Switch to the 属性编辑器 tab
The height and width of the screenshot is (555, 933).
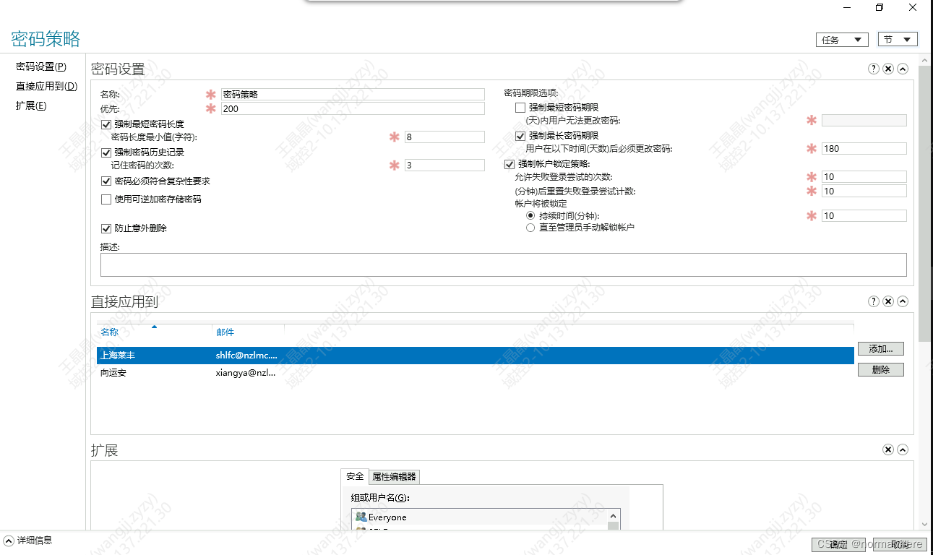point(394,477)
